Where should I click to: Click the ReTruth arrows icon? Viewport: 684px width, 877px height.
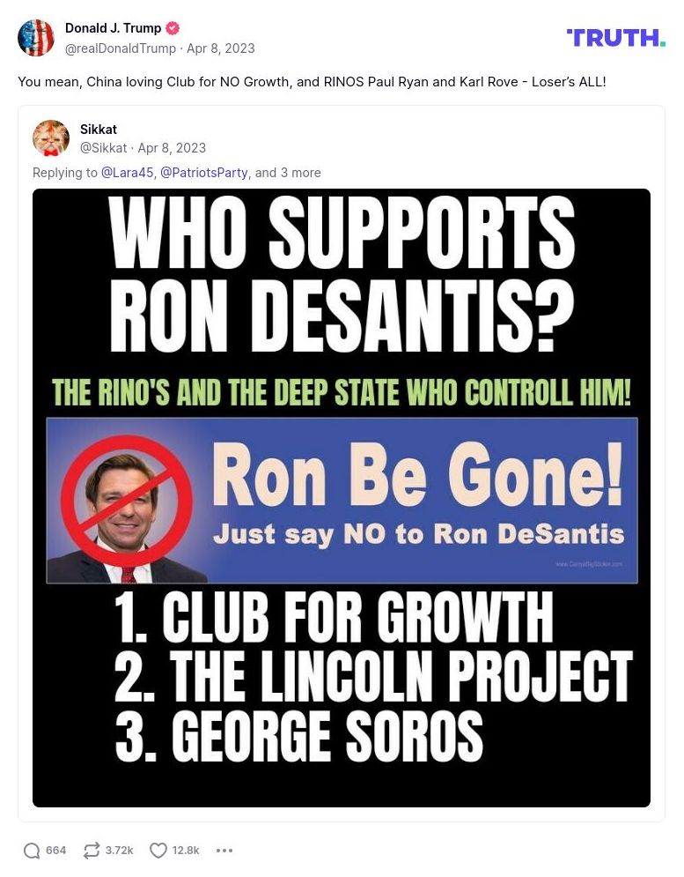tap(92, 851)
